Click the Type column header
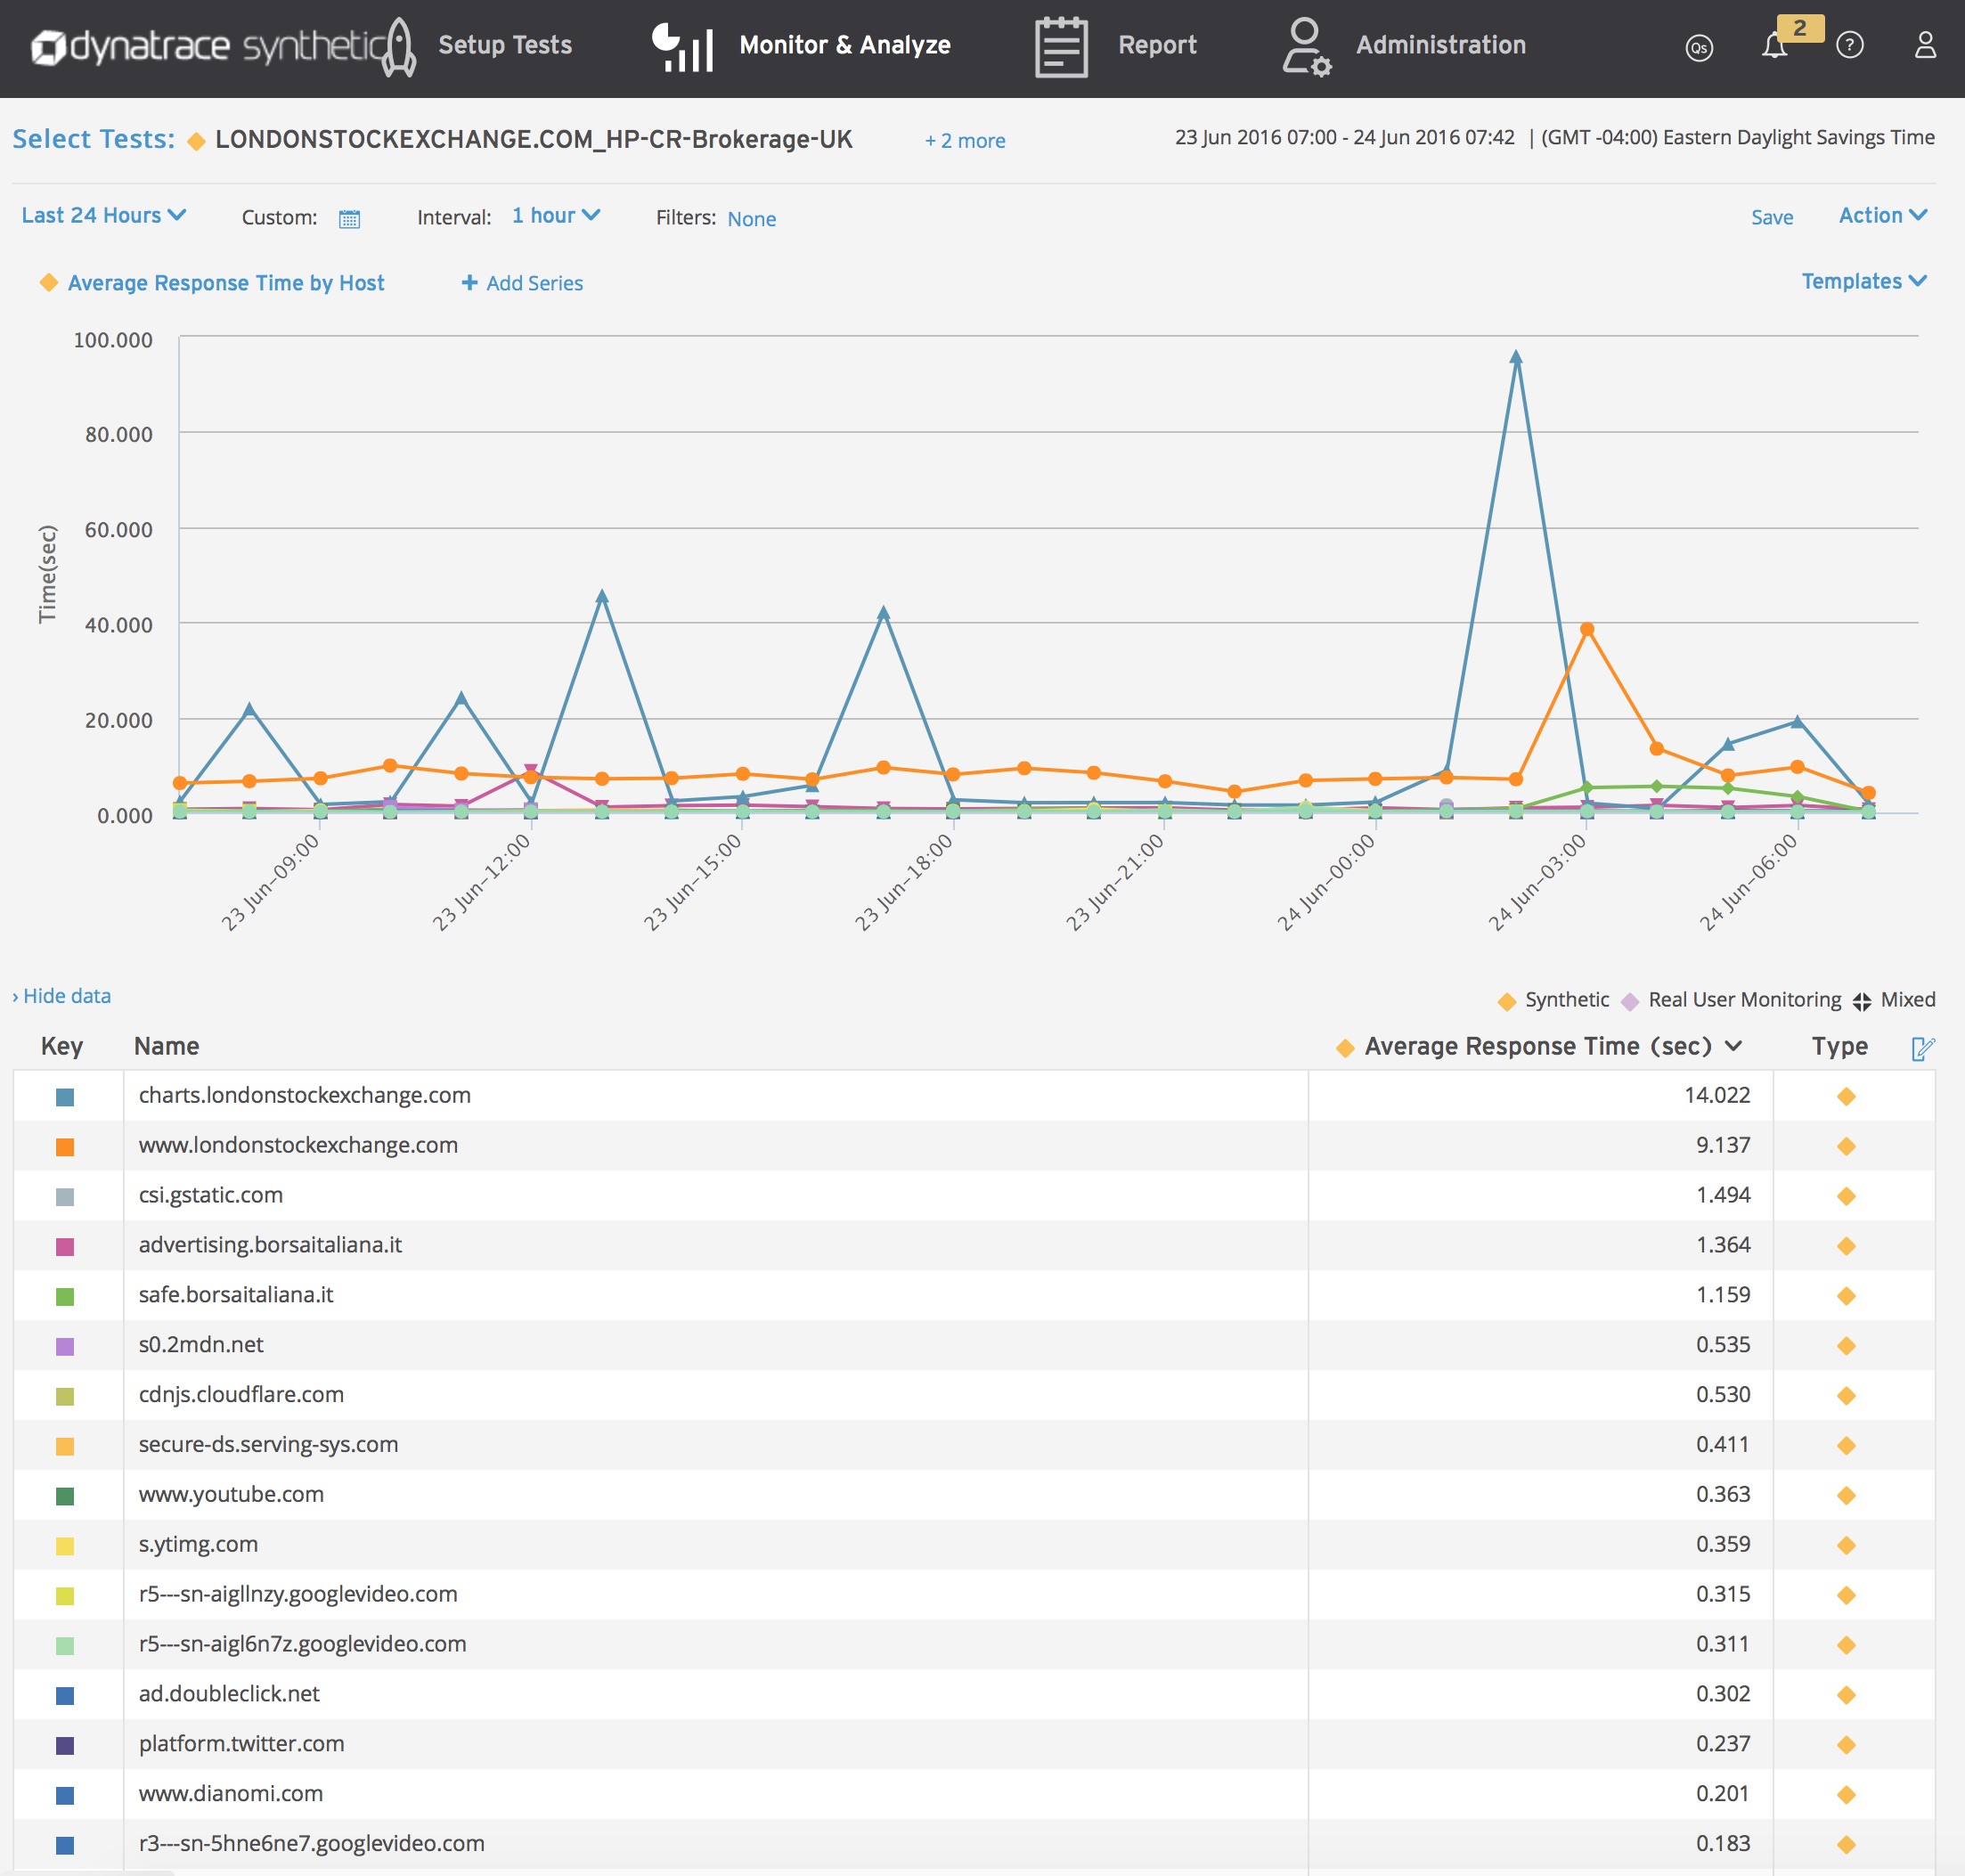 1839,1046
